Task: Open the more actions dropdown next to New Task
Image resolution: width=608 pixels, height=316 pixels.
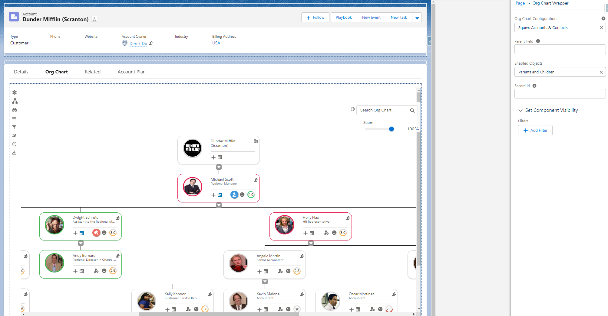Action: [417, 18]
